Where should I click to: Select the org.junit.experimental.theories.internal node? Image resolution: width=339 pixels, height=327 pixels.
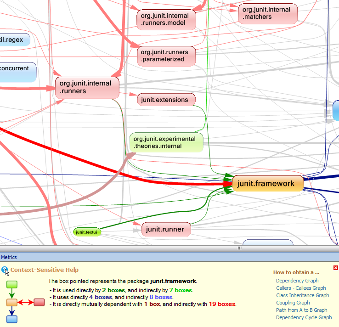(166, 142)
